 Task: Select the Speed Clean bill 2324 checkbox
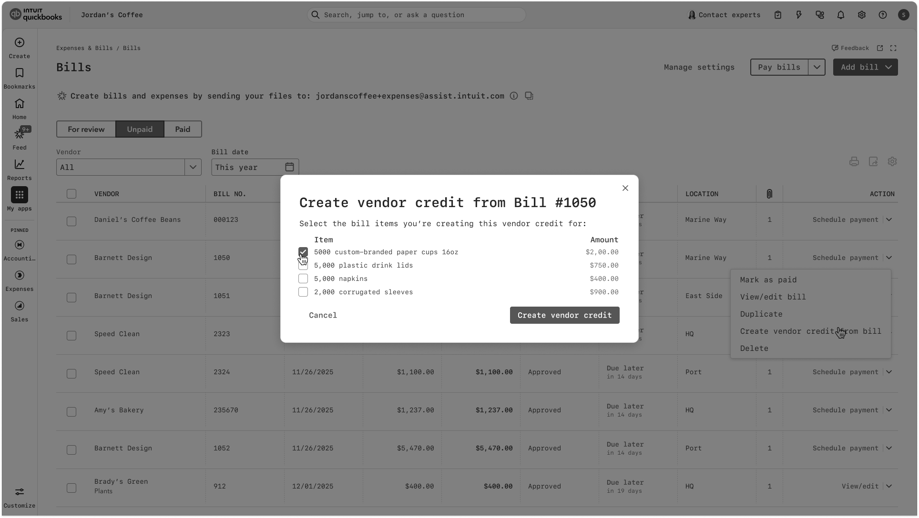[71, 374]
